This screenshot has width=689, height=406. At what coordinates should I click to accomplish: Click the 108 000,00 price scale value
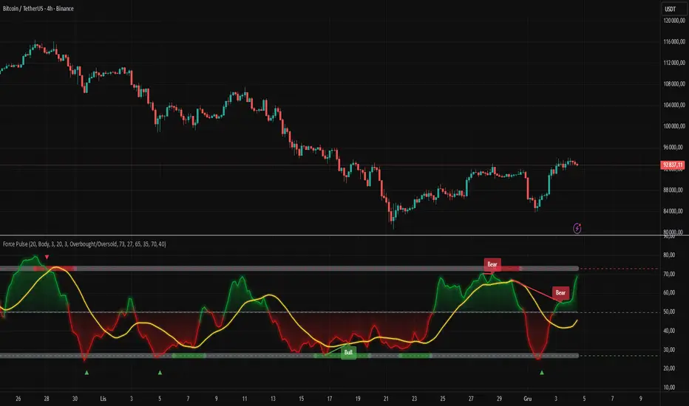(x=674, y=84)
